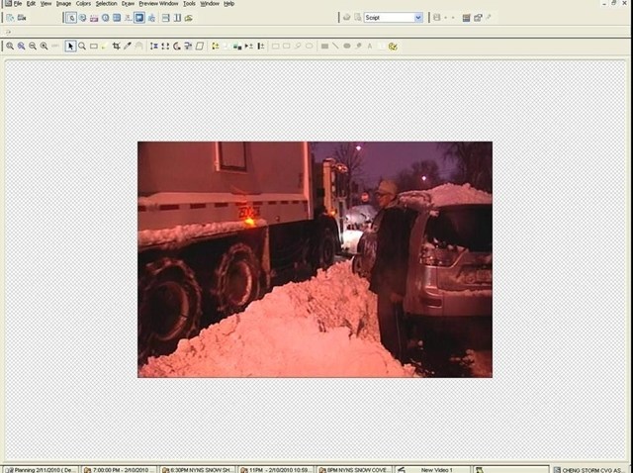Click the clock-shaped icon in top toolbar

coord(106,18)
